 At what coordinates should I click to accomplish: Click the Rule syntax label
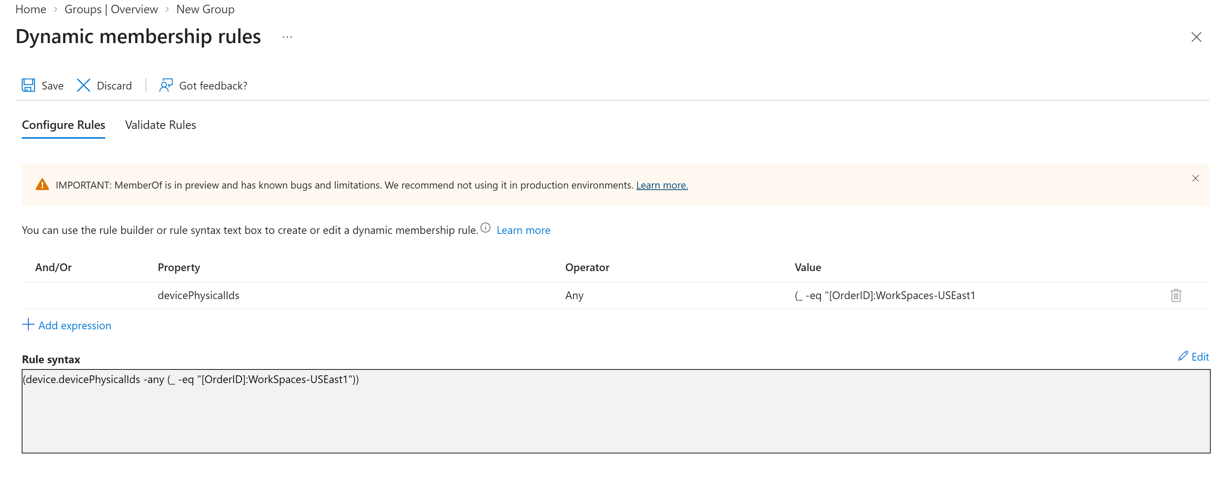pos(51,360)
